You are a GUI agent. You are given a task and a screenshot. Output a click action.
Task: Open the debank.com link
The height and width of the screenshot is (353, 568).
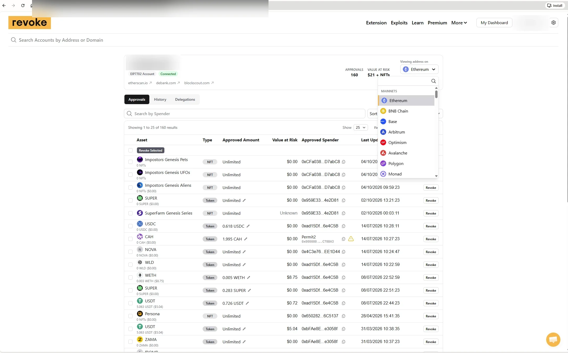pos(168,83)
